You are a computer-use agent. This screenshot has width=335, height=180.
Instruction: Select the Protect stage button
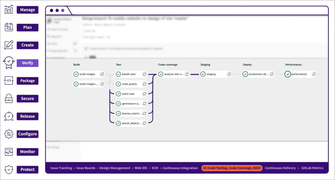click(x=28, y=169)
